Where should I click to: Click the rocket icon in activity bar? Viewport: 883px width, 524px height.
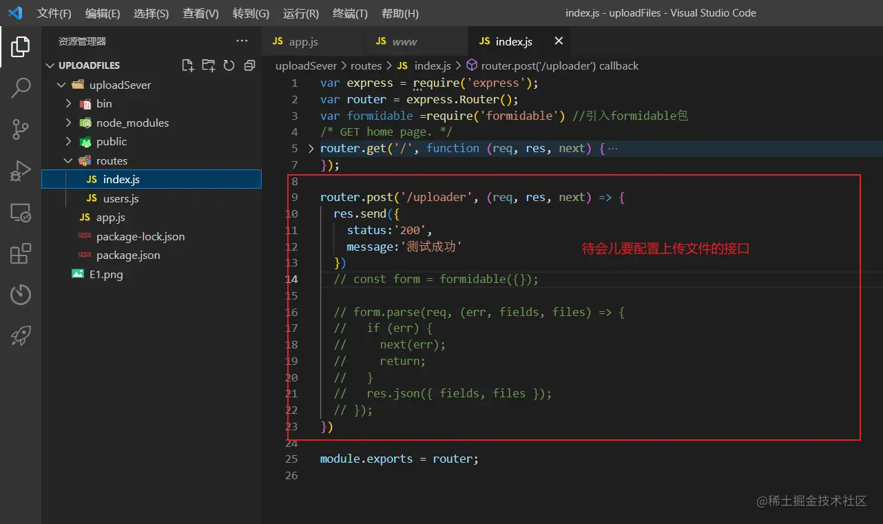21,336
